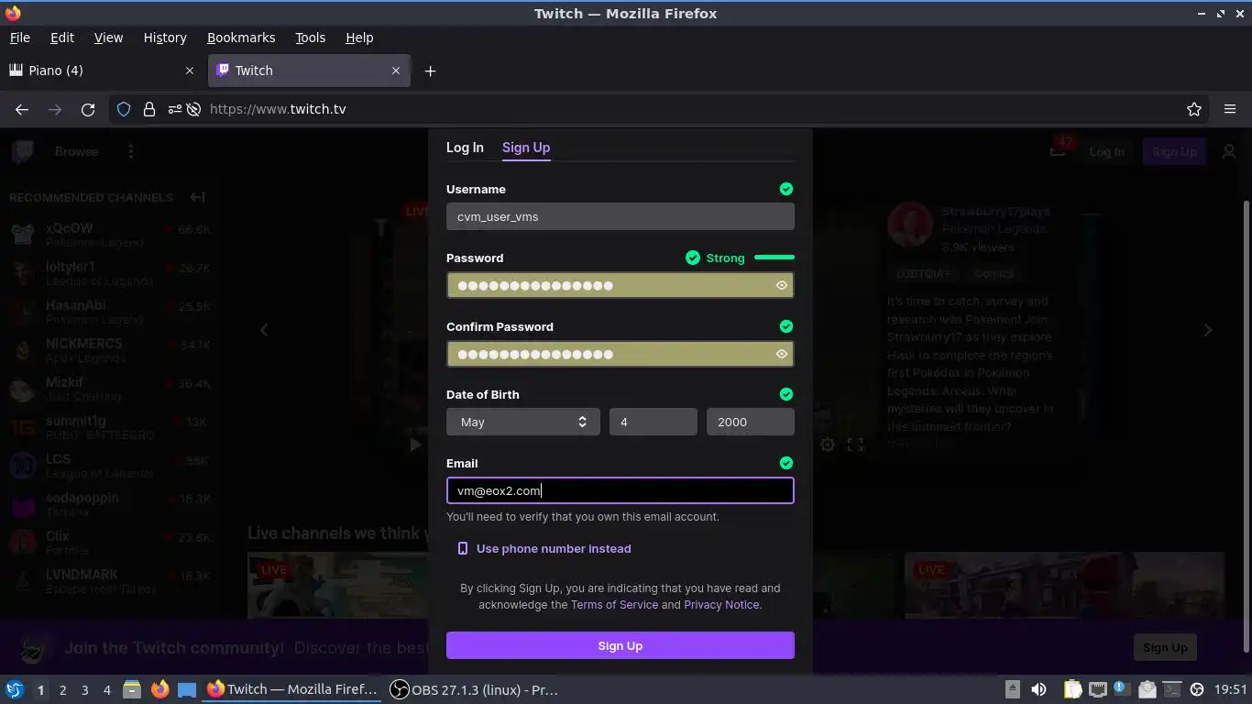The width and height of the screenshot is (1252, 704).
Task: Open the terminal tray icon
Action: point(1172,689)
